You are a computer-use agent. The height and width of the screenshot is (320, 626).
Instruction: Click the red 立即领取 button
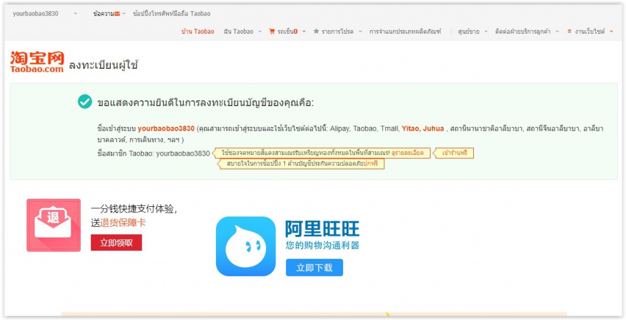click(x=116, y=242)
